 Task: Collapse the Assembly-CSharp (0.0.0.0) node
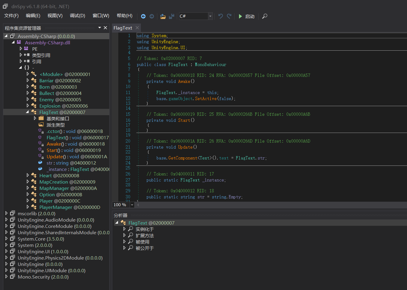click(x=6, y=36)
